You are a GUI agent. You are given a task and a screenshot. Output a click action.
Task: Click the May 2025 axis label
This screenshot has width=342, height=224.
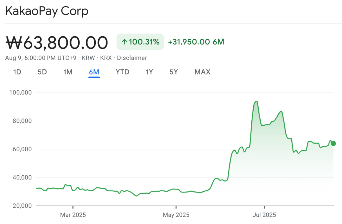coord(176,215)
